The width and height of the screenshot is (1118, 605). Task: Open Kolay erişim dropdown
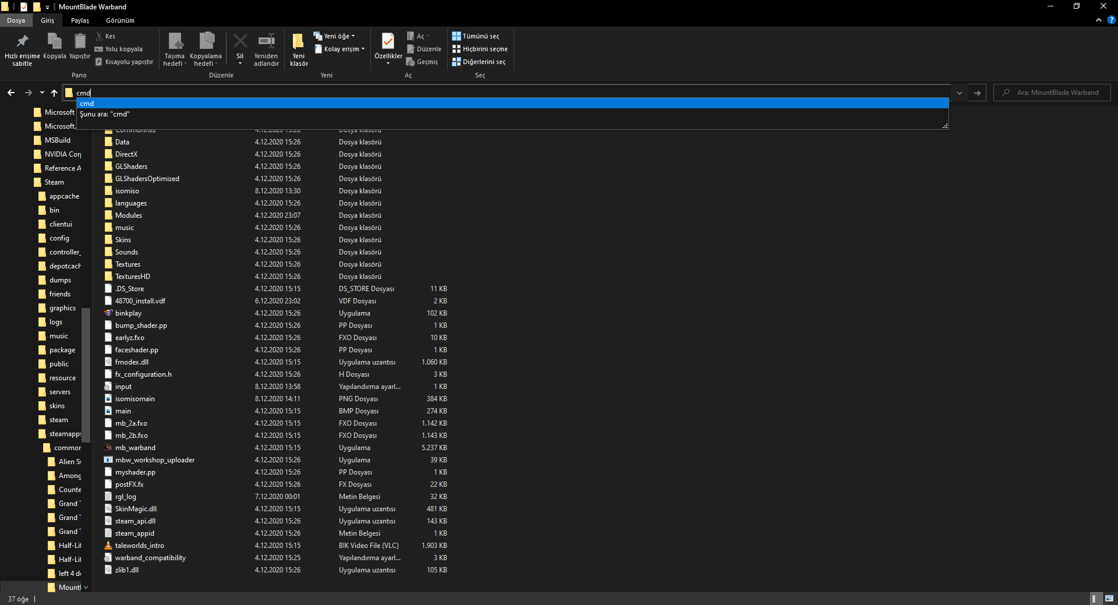[339, 49]
